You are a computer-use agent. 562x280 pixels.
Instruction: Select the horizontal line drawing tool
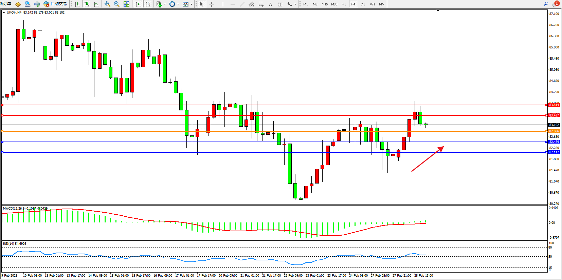232,4
